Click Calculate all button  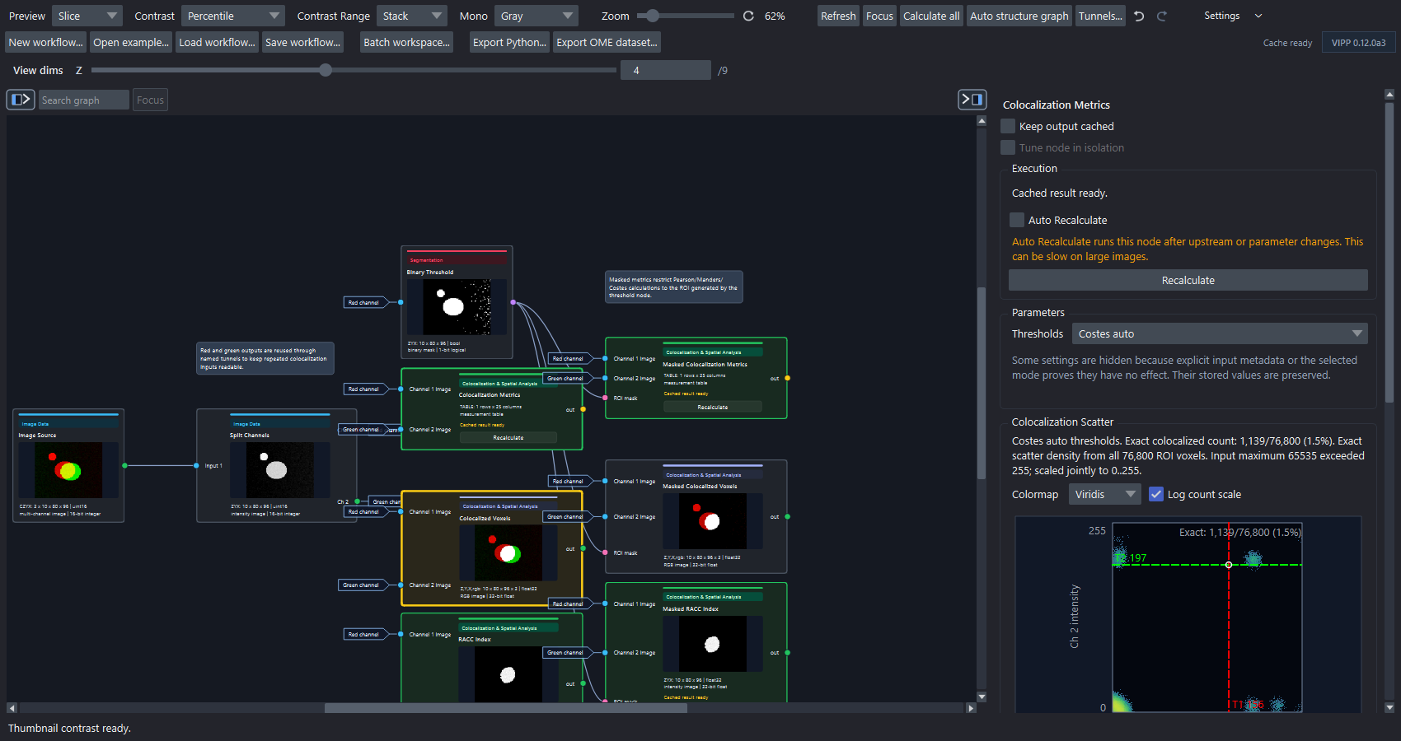tap(931, 16)
